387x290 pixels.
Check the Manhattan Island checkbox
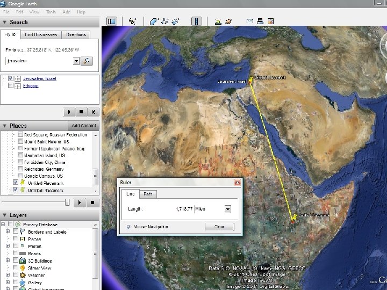pyautogui.click(x=20, y=155)
